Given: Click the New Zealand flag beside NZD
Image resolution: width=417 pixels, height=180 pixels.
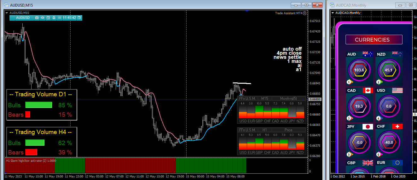Looking at the screenshot, I should point(397,54).
